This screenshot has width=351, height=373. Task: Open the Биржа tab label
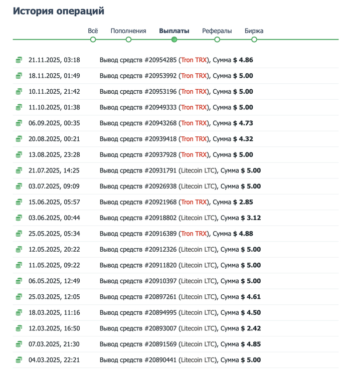tap(254, 31)
